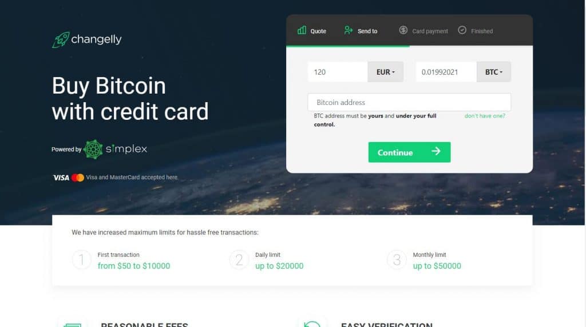The width and height of the screenshot is (586, 327).
Task: Click the Simplex green emblem logo
Action: [93, 149]
